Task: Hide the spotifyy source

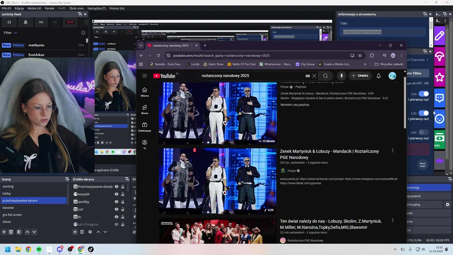Action: click(116, 202)
